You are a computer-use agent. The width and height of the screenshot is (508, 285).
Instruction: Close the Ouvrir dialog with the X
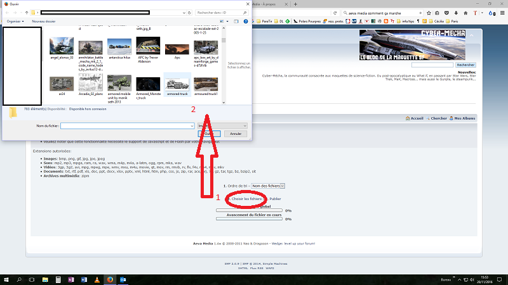point(248,4)
